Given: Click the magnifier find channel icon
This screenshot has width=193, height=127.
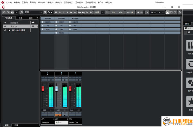Looking at the screenshot, I should pyautogui.click(x=22, y=12).
